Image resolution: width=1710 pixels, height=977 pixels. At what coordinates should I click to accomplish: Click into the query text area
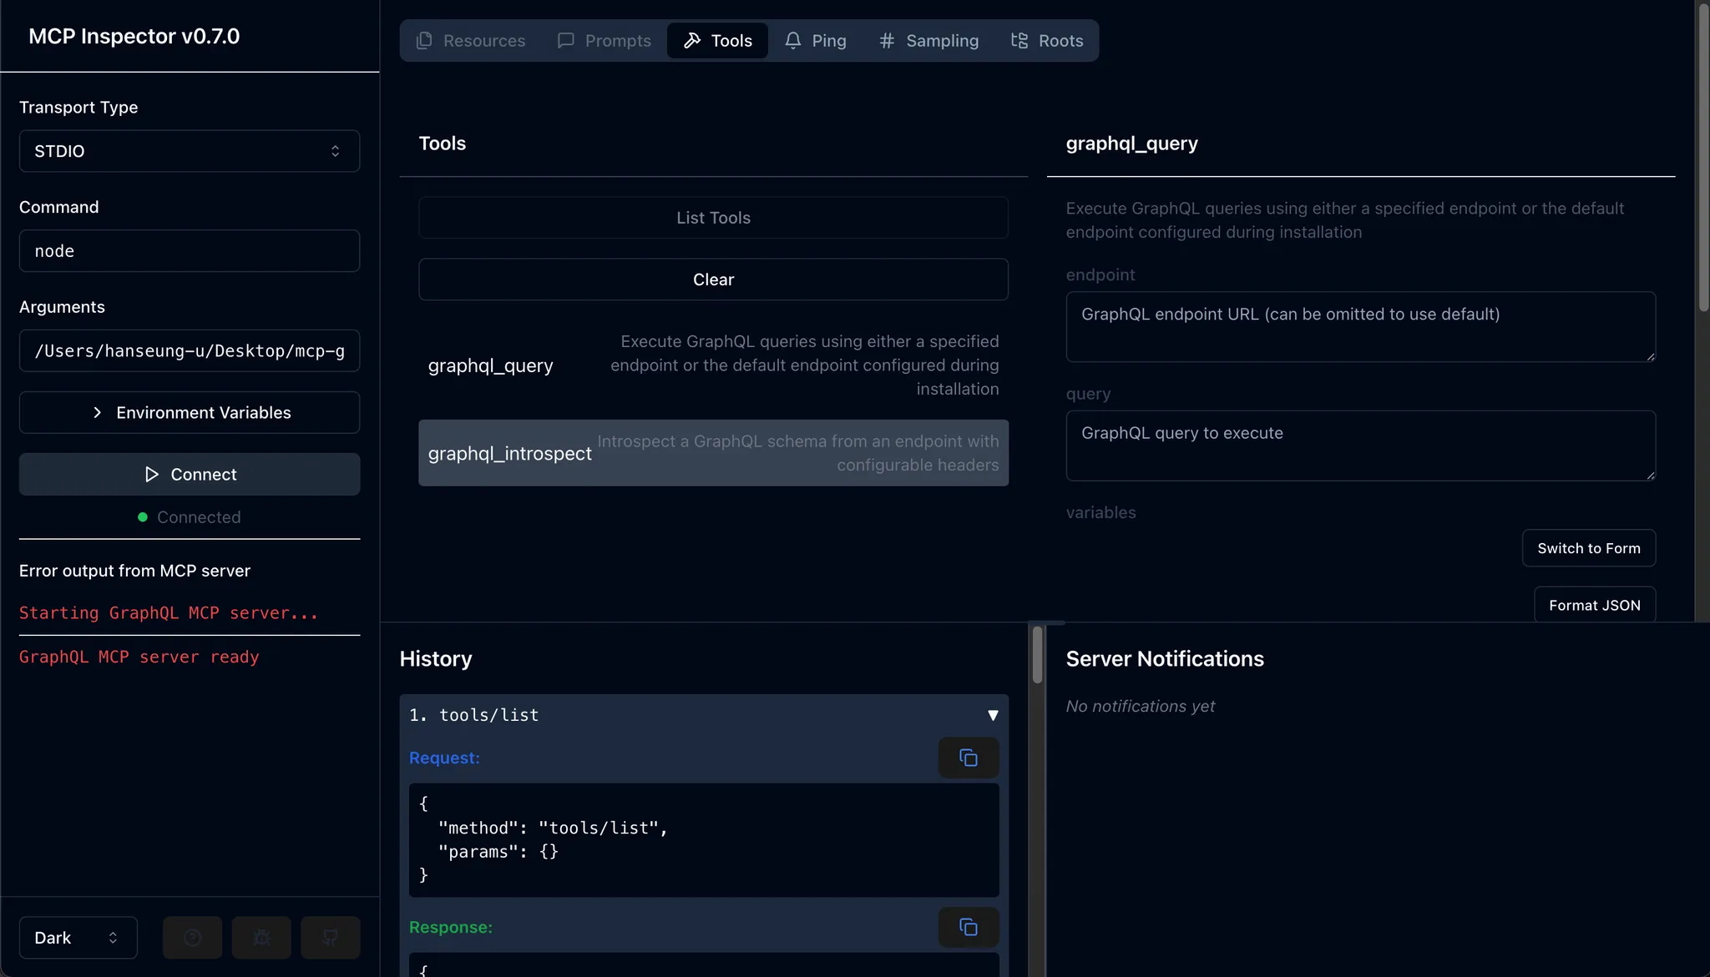pyautogui.click(x=1360, y=446)
